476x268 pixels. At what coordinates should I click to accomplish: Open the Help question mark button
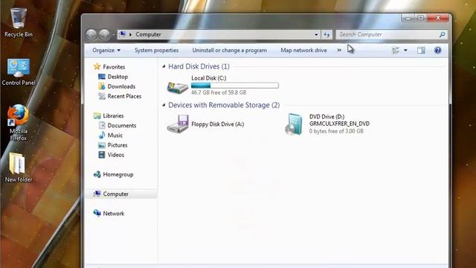click(x=437, y=51)
